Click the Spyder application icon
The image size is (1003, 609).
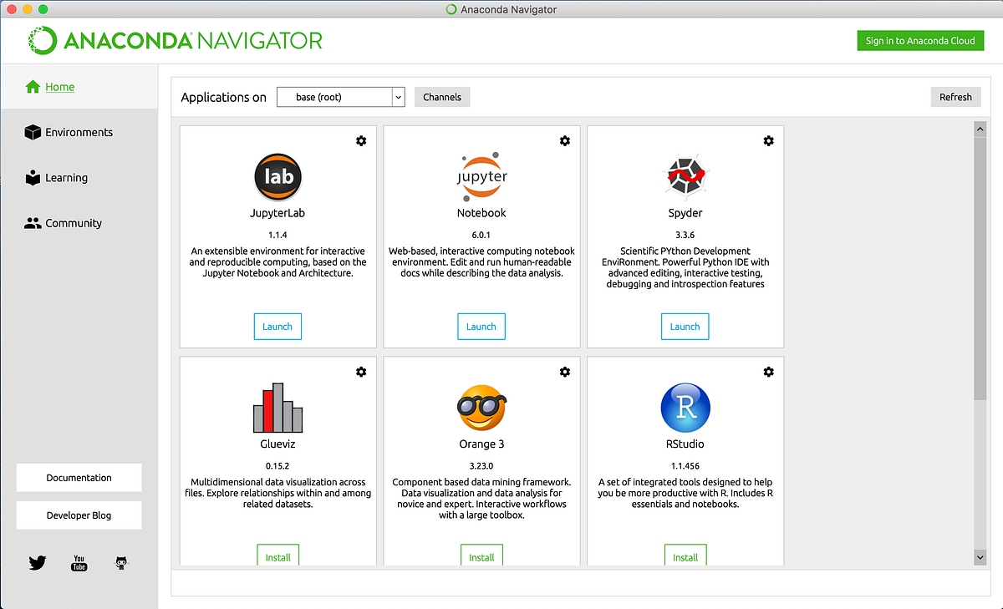(685, 177)
